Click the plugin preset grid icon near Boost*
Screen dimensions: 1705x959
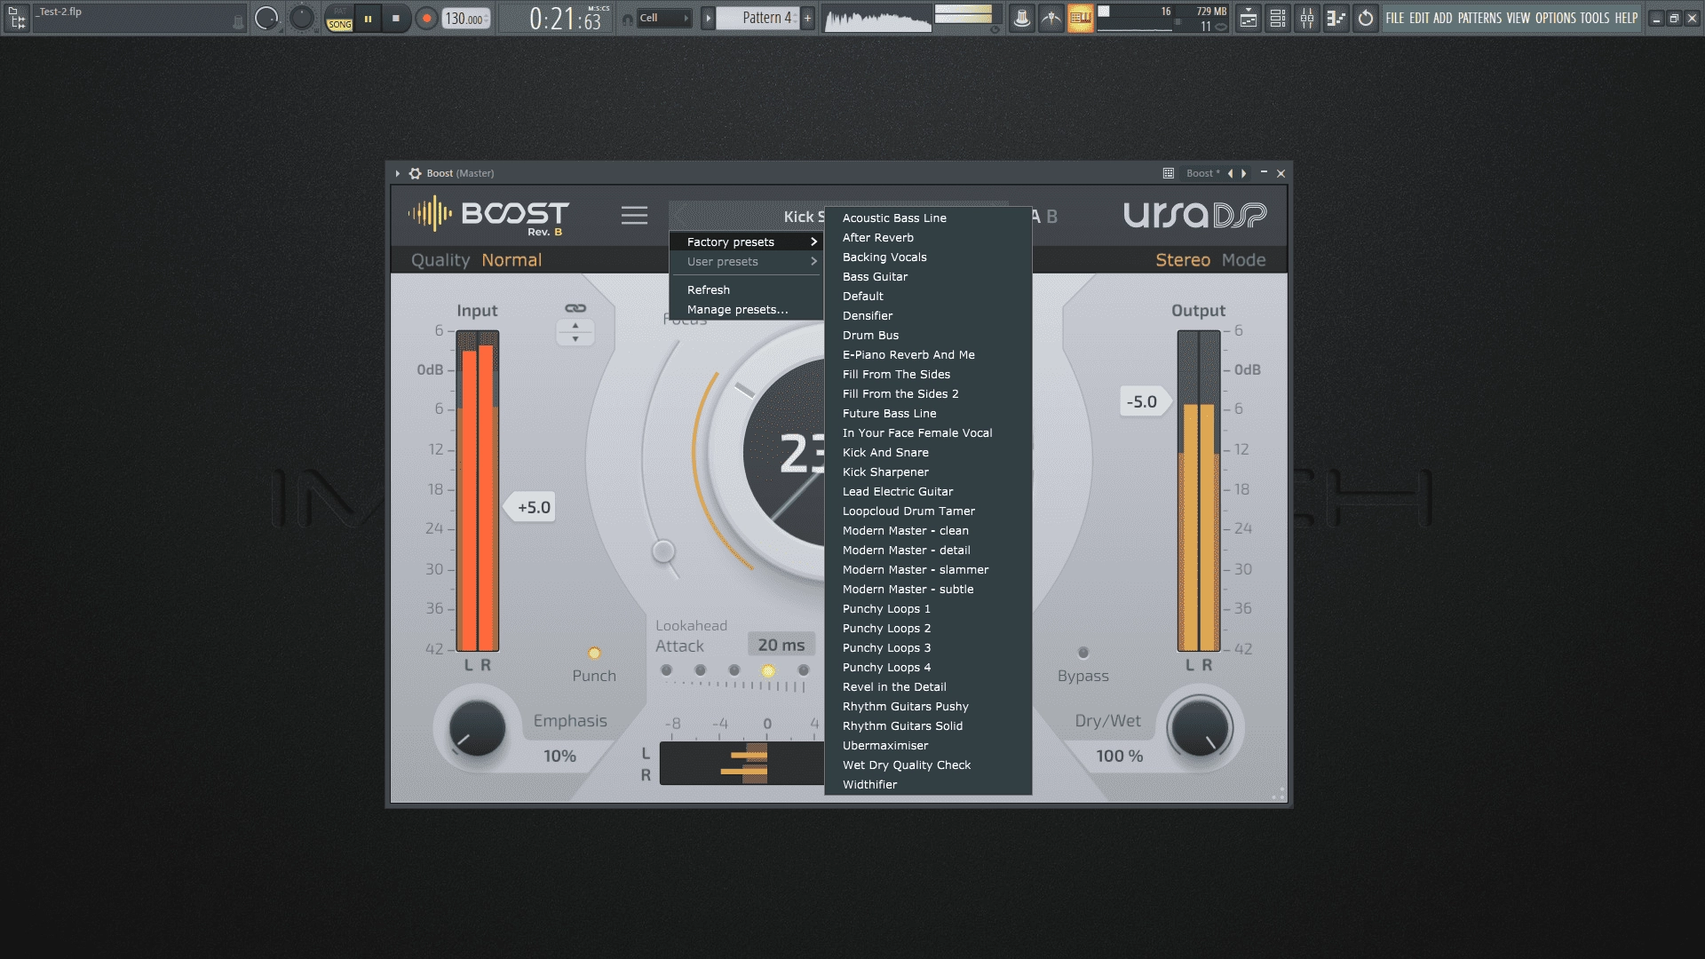pyautogui.click(x=1169, y=173)
